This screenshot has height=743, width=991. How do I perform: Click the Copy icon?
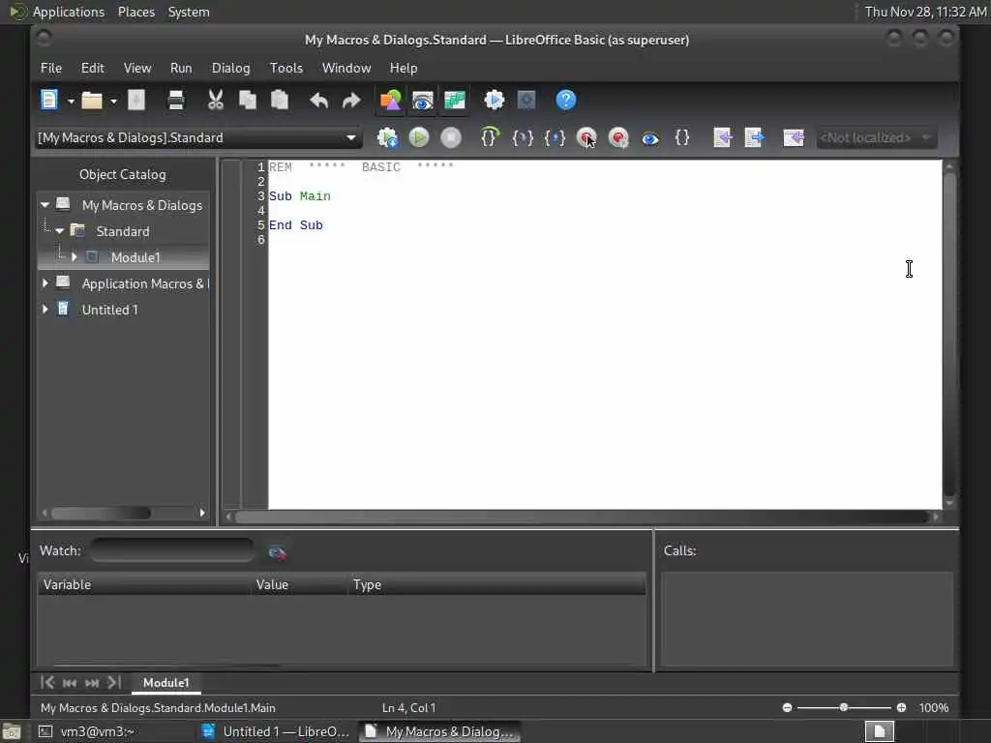point(248,100)
